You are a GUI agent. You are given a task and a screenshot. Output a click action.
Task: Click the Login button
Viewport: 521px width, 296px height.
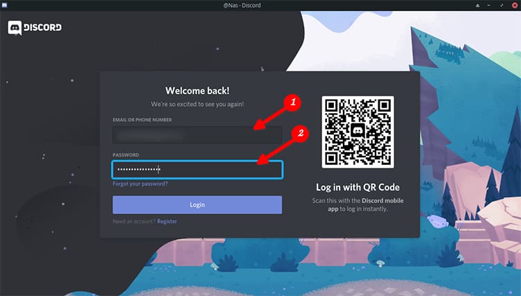click(197, 205)
